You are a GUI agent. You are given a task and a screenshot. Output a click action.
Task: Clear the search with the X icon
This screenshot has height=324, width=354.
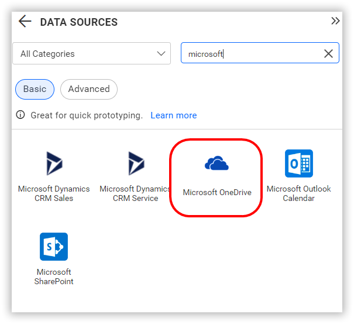(328, 53)
